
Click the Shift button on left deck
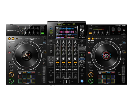click(x=9, y=62)
